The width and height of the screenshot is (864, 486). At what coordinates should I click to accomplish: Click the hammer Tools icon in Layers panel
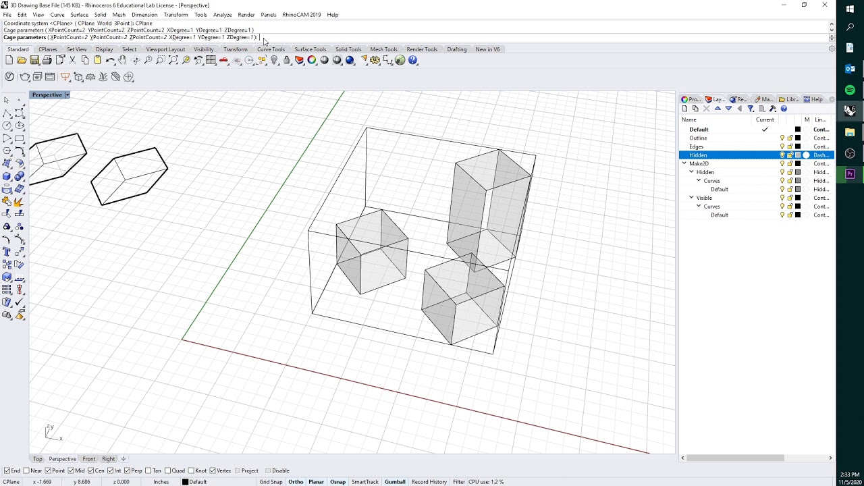tap(773, 109)
